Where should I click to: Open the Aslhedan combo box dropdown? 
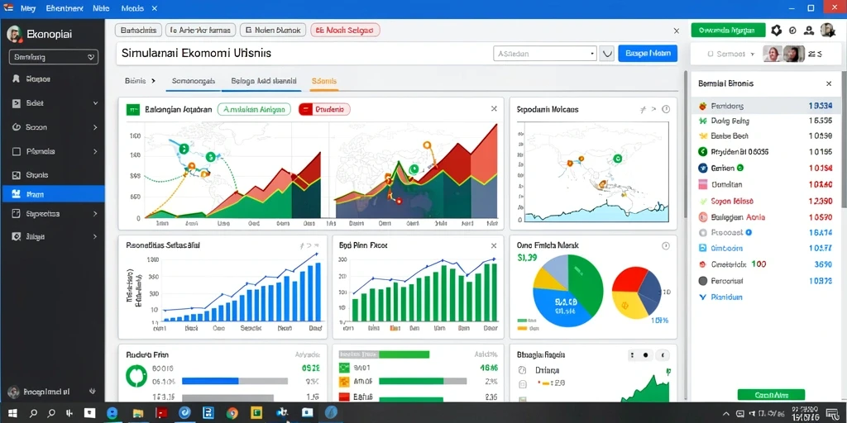[545, 54]
